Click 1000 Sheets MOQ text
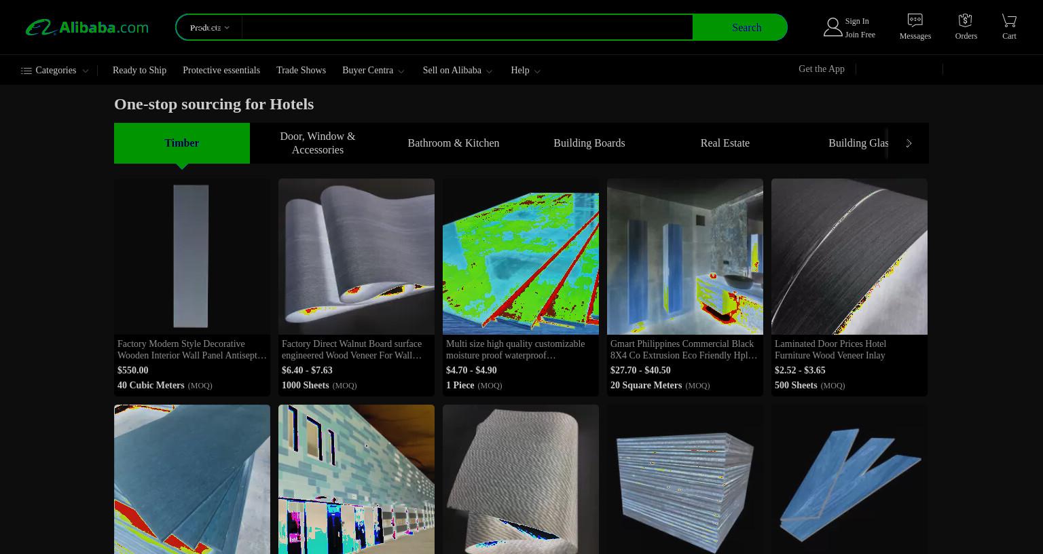Image resolution: width=1043 pixels, height=554 pixels. (x=319, y=386)
